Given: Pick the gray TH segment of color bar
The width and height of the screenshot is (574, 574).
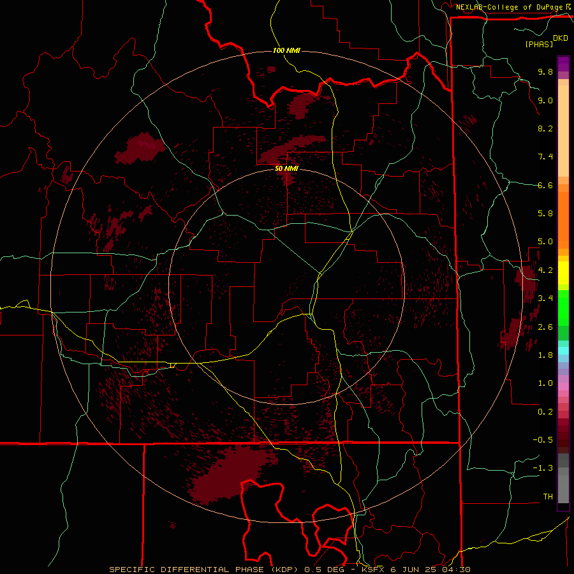Looking at the screenshot, I should [x=563, y=490].
